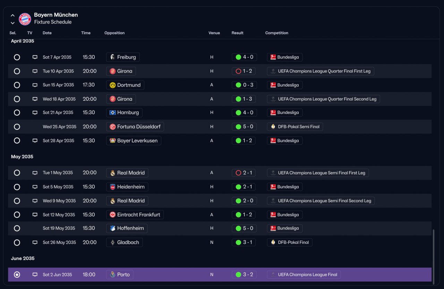
Task: Click the vertical scrollbar thumb
Action: click(433, 255)
